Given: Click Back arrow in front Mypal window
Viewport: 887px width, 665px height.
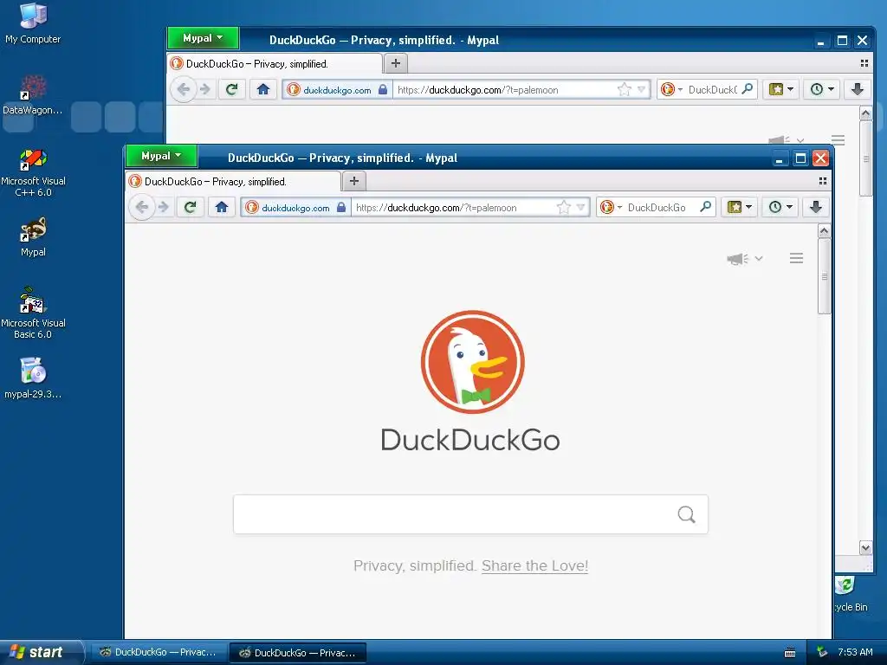Looking at the screenshot, I should point(141,208).
